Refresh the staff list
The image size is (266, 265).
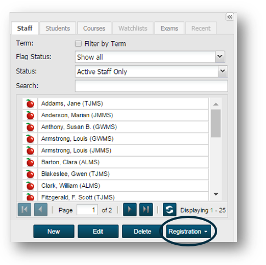[x=169, y=210]
